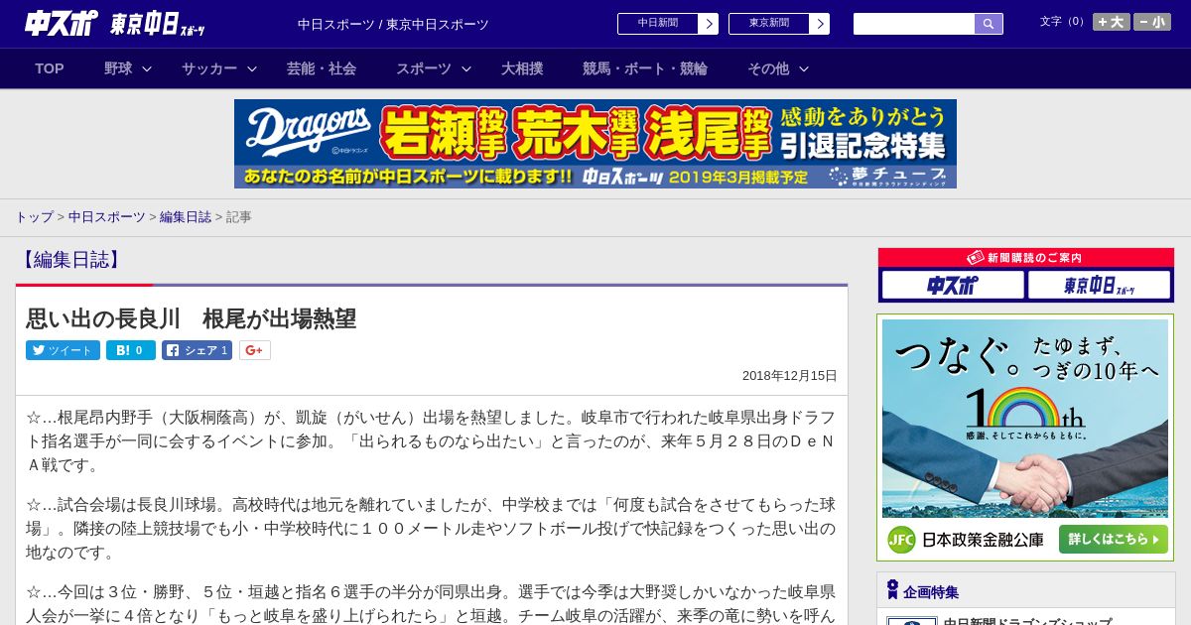Open the 日本政策金融公庫 10th anniversary ad

[1025, 437]
